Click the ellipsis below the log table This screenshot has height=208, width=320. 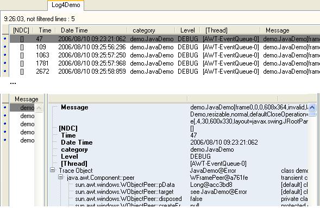[x=13, y=83]
